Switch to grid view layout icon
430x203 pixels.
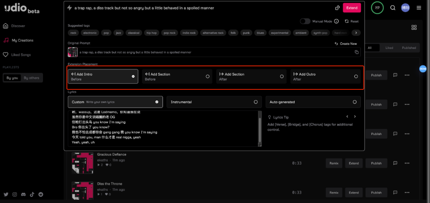click(414, 27)
